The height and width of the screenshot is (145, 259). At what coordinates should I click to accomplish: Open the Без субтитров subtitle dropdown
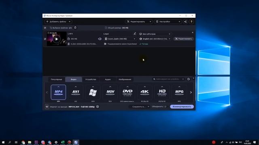click(x=155, y=34)
